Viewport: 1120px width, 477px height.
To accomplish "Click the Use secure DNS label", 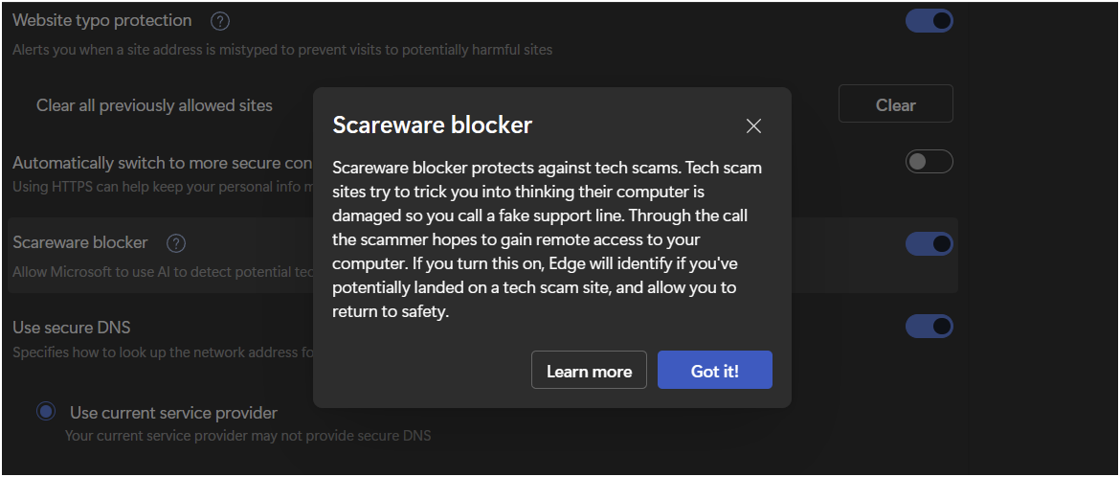I will (72, 328).
